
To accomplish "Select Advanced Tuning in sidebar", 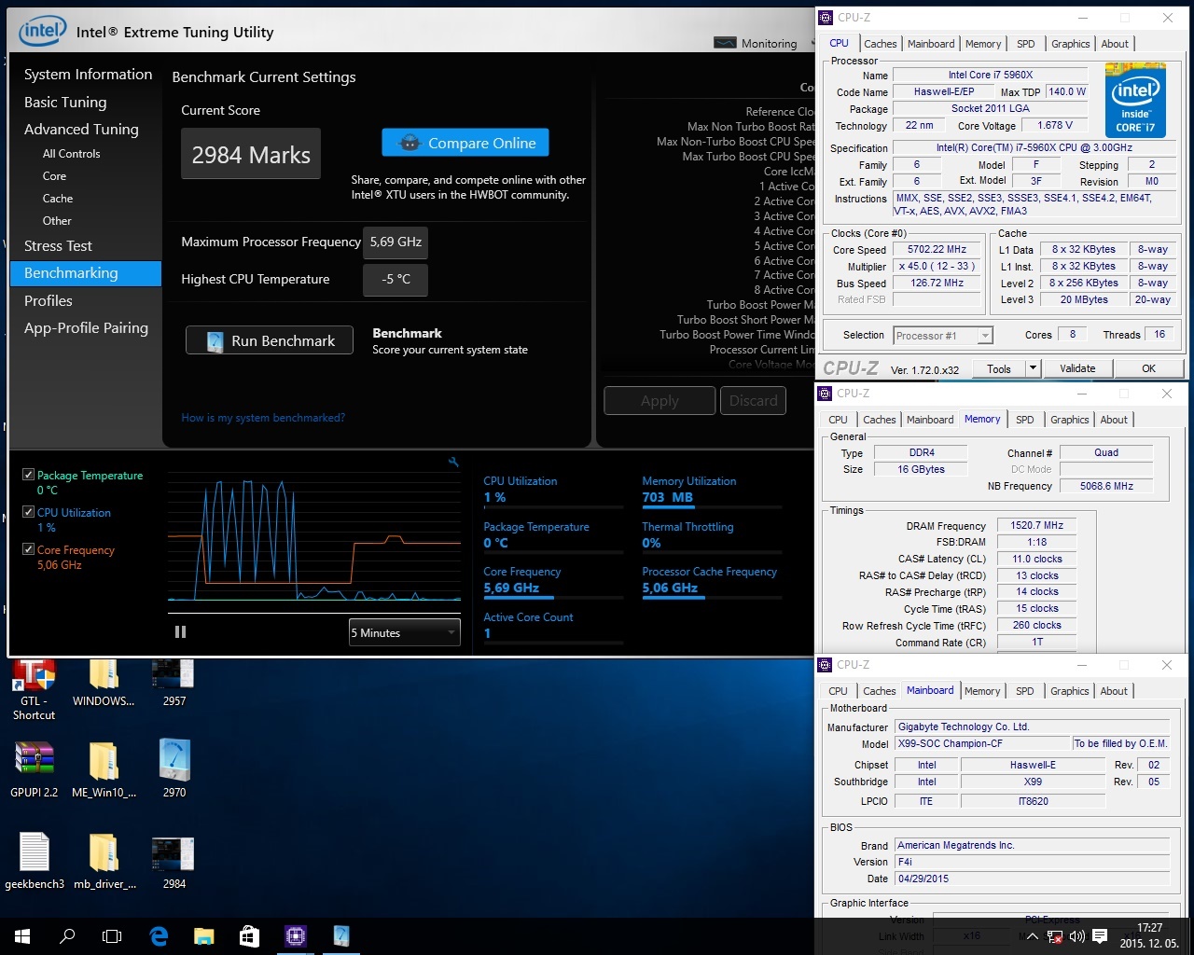I will coord(81,130).
